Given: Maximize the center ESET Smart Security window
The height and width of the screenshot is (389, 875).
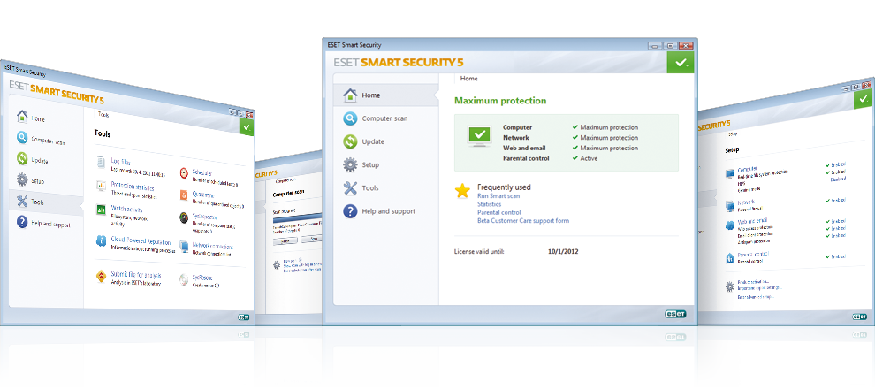Looking at the screenshot, I should tap(670, 45).
